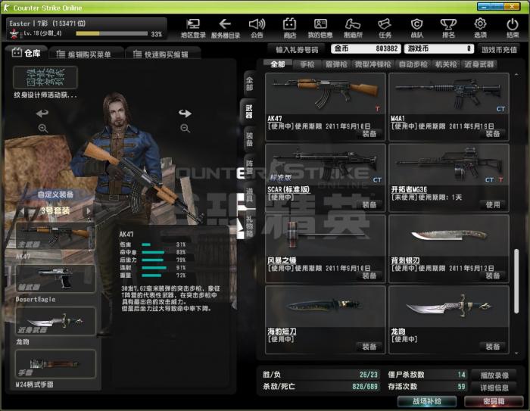530x411 pixels.
Task: Select 背刺银刃 blade thumbnail
Action: pos(449,235)
